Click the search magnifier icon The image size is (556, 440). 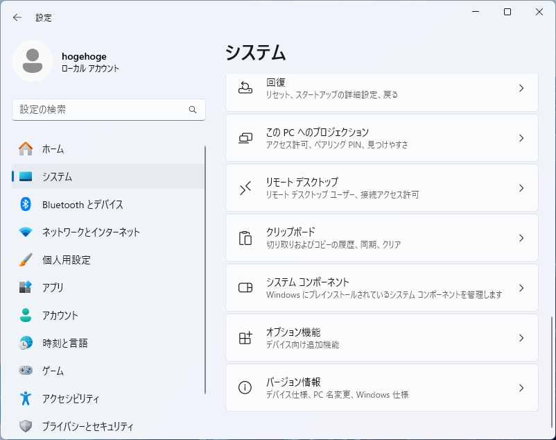point(193,110)
